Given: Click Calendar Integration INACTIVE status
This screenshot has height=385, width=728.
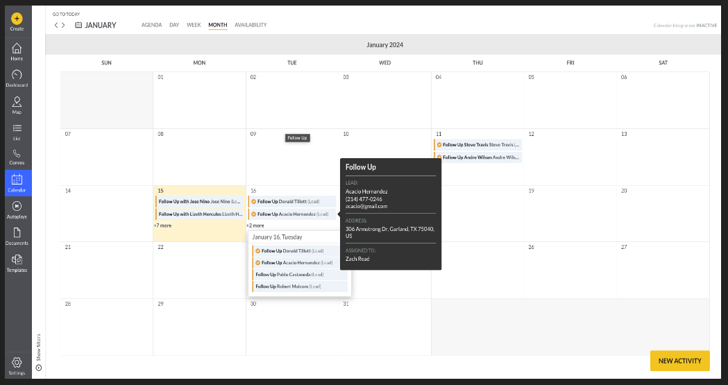Looking at the screenshot, I should coord(685,26).
